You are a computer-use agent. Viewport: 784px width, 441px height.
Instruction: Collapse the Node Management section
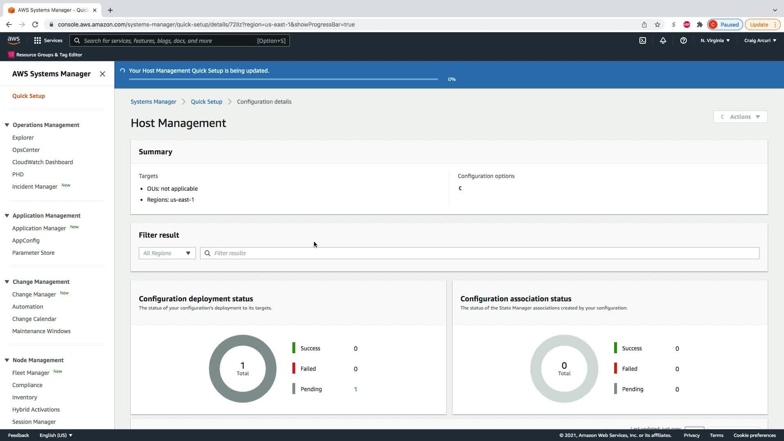click(7, 360)
